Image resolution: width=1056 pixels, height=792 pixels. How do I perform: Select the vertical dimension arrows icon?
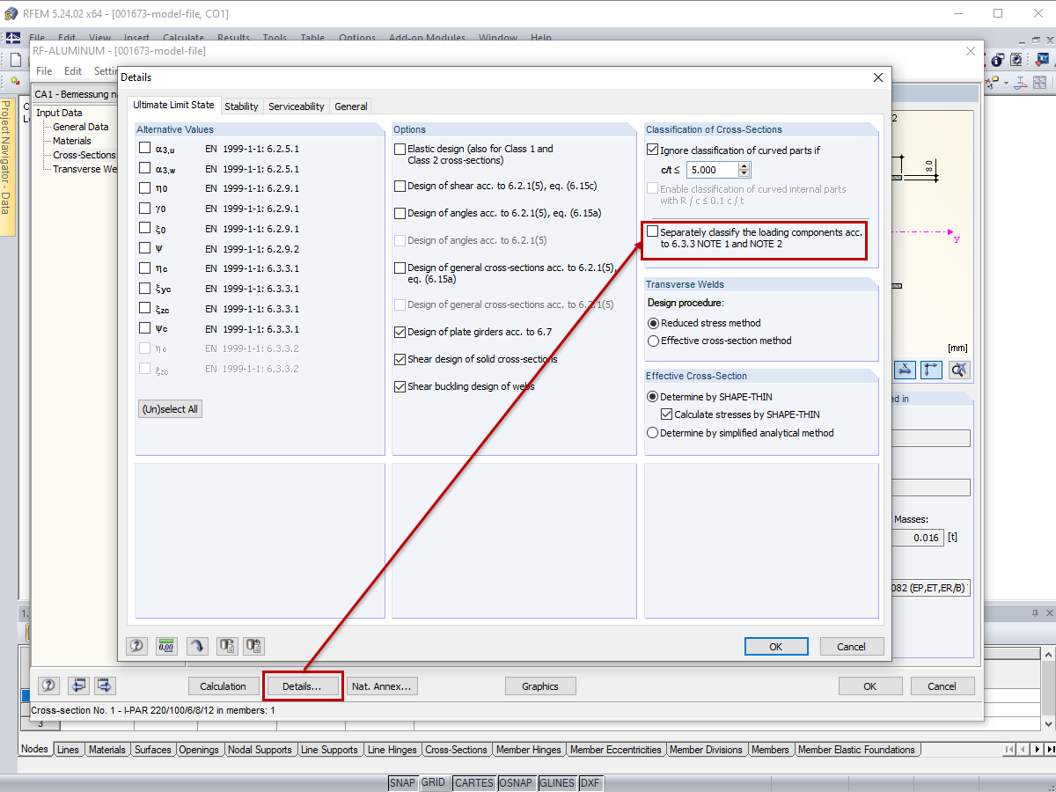[x=931, y=370]
